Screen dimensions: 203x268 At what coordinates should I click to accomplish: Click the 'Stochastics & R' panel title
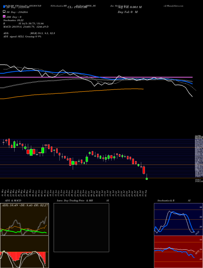point(166,201)
